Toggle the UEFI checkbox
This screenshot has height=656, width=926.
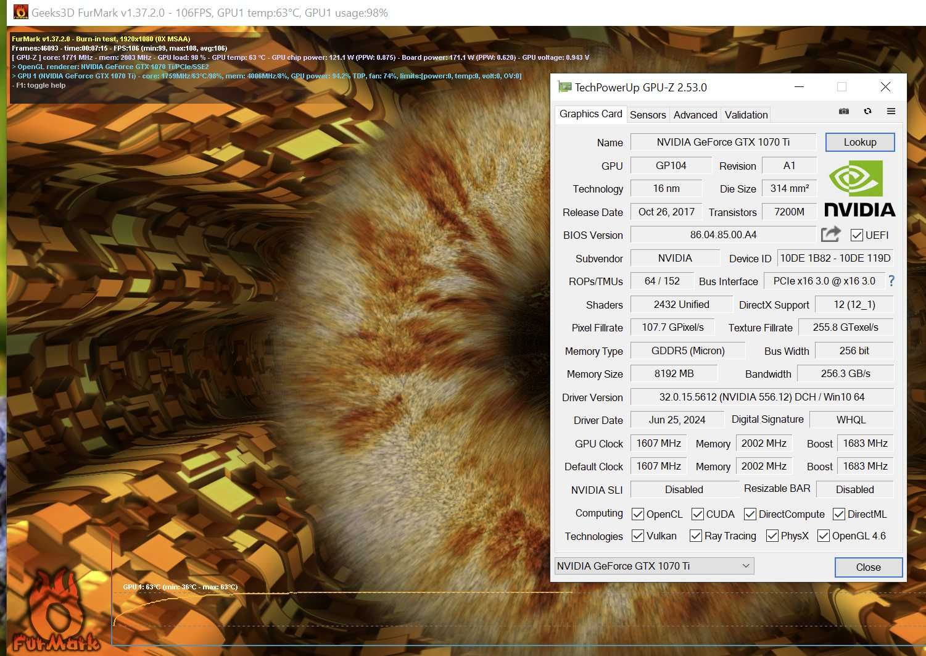(x=856, y=235)
